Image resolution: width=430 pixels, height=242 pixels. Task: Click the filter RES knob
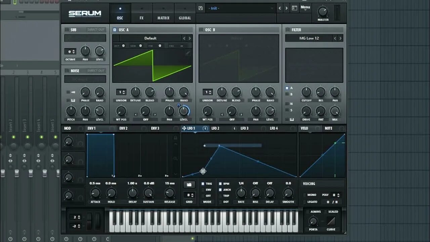pyautogui.click(x=320, y=92)
